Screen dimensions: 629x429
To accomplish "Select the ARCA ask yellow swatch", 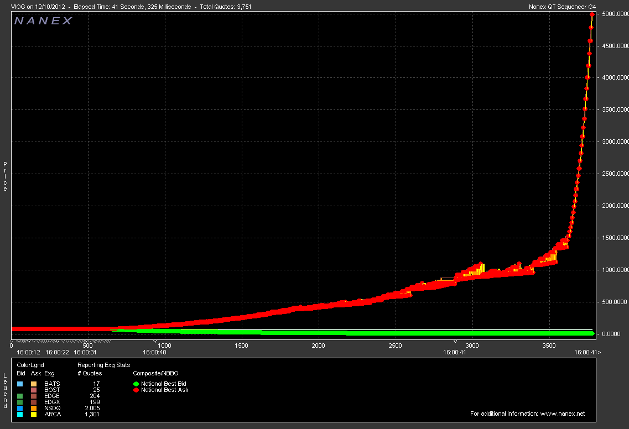I will pos(34,414).
